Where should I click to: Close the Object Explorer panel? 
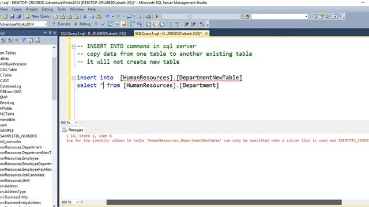pyautogui.click(x=55, y=33)
